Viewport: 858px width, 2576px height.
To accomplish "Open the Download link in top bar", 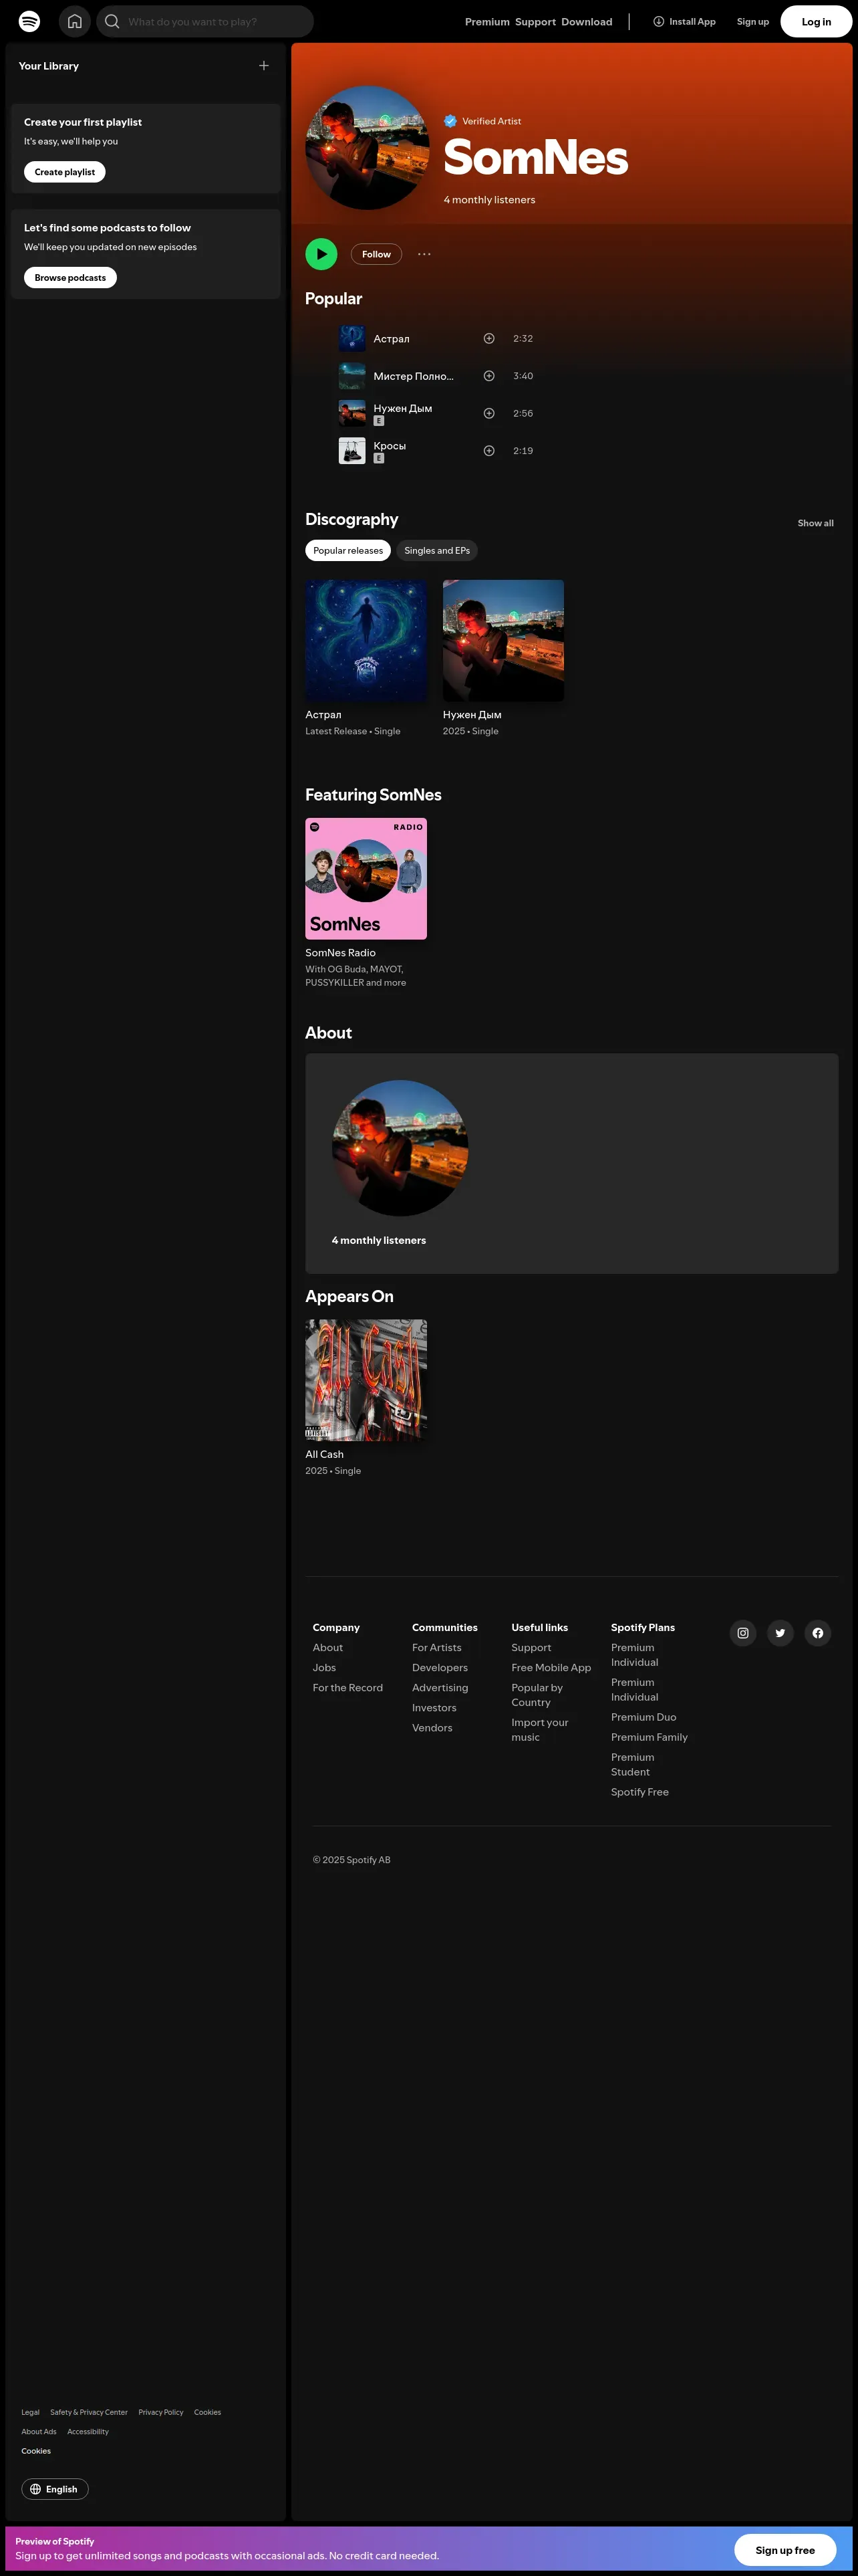I will tap(586, 22).
